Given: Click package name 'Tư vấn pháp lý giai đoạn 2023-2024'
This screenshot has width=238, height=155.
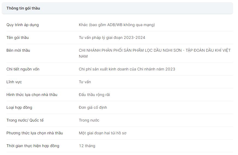Looking at the screenshot, I should coord(112,38).
